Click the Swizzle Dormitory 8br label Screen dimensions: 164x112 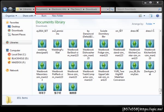click(x=104, y=34)
